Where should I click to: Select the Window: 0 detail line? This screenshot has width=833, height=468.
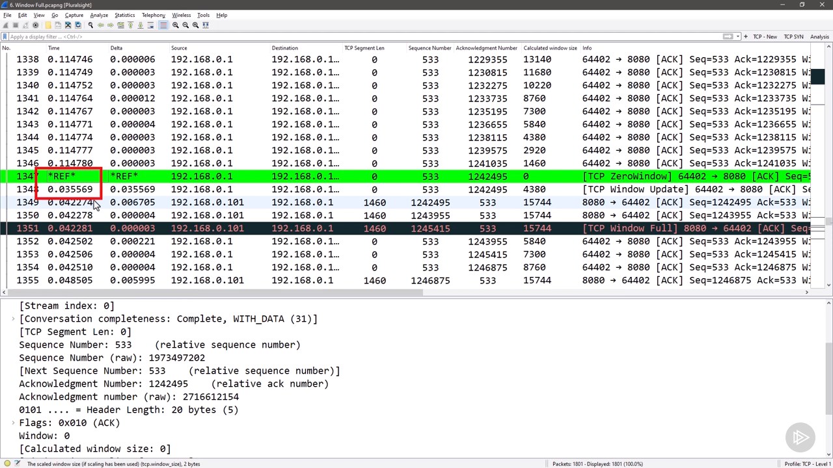(x=44, y=435)
